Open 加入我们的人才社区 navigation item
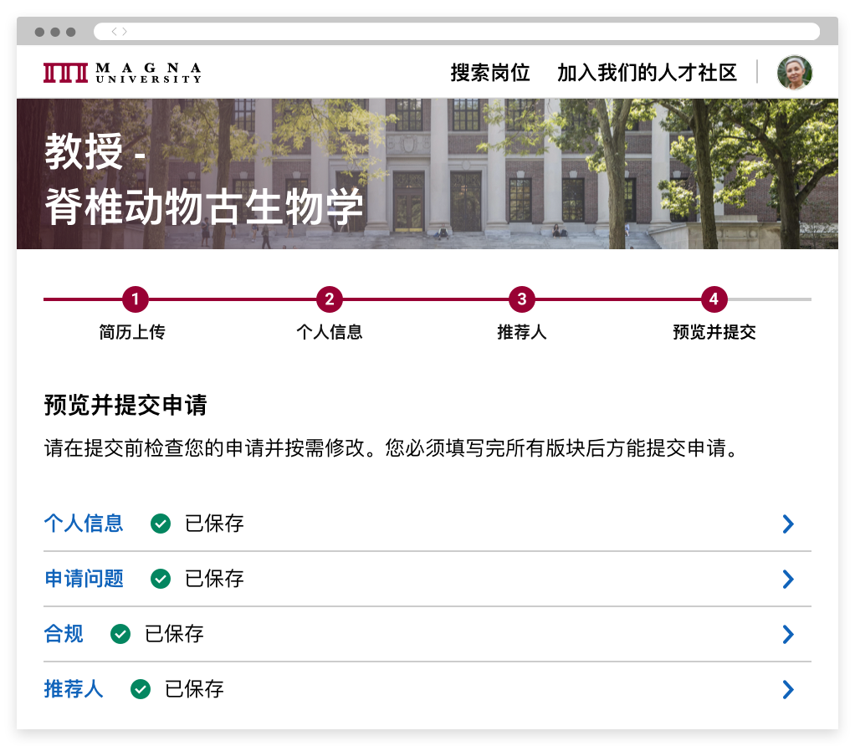855x746 pixels. [648, 73]
